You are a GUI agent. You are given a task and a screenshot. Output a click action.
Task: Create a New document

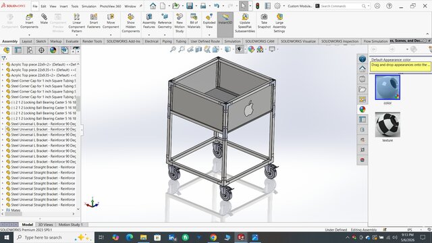click(x=163, y=6)
